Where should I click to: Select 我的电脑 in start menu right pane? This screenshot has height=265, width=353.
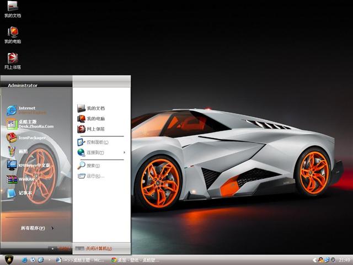(91, 119)
